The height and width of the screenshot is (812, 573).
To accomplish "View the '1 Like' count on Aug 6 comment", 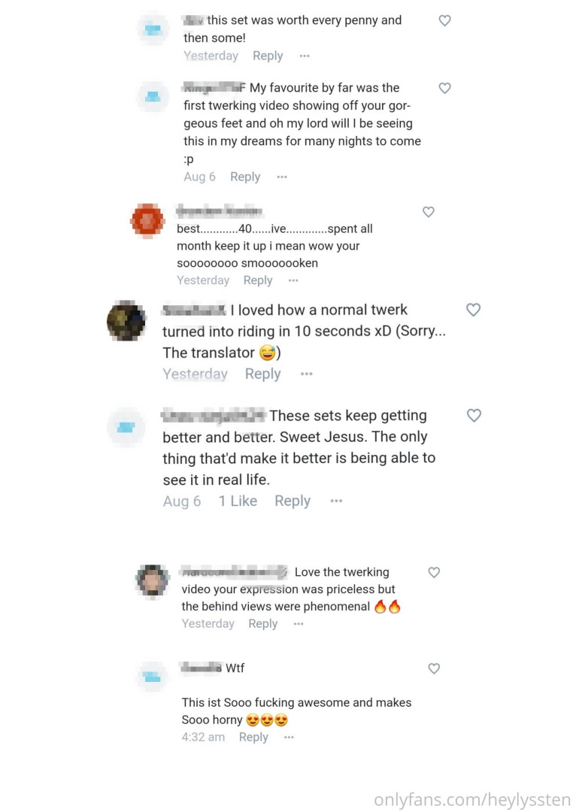I will (x=238, y=501).
